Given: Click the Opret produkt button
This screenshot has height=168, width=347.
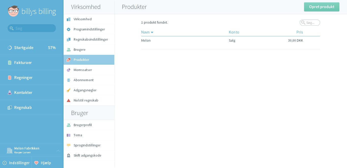Looking at the screenshot, I should [322, 7].
